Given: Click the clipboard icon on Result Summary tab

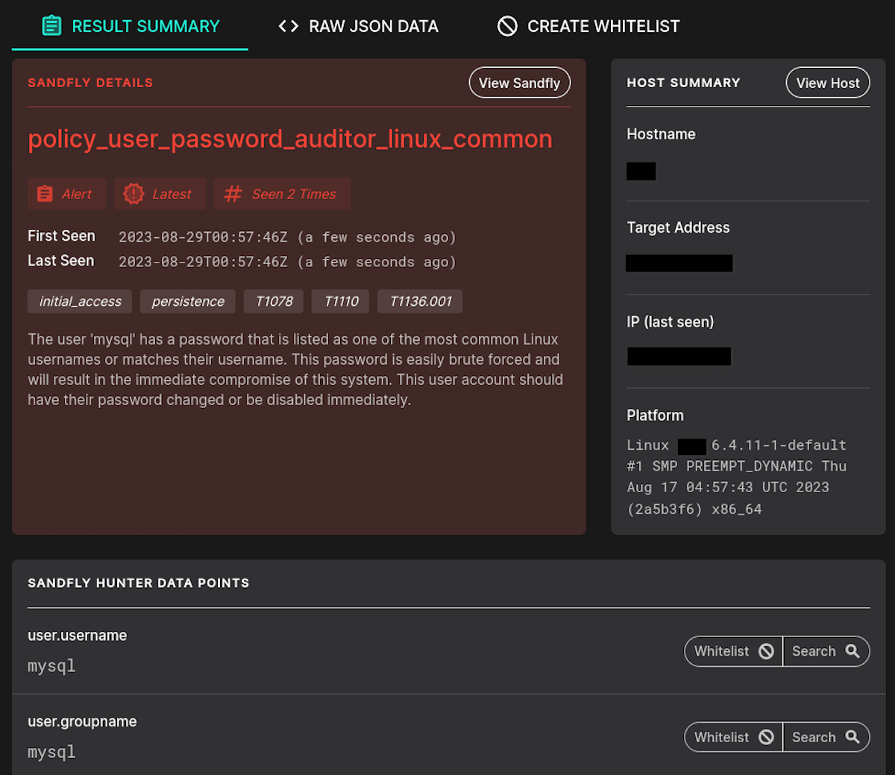Looking at the screenshot, I should 51,25.
